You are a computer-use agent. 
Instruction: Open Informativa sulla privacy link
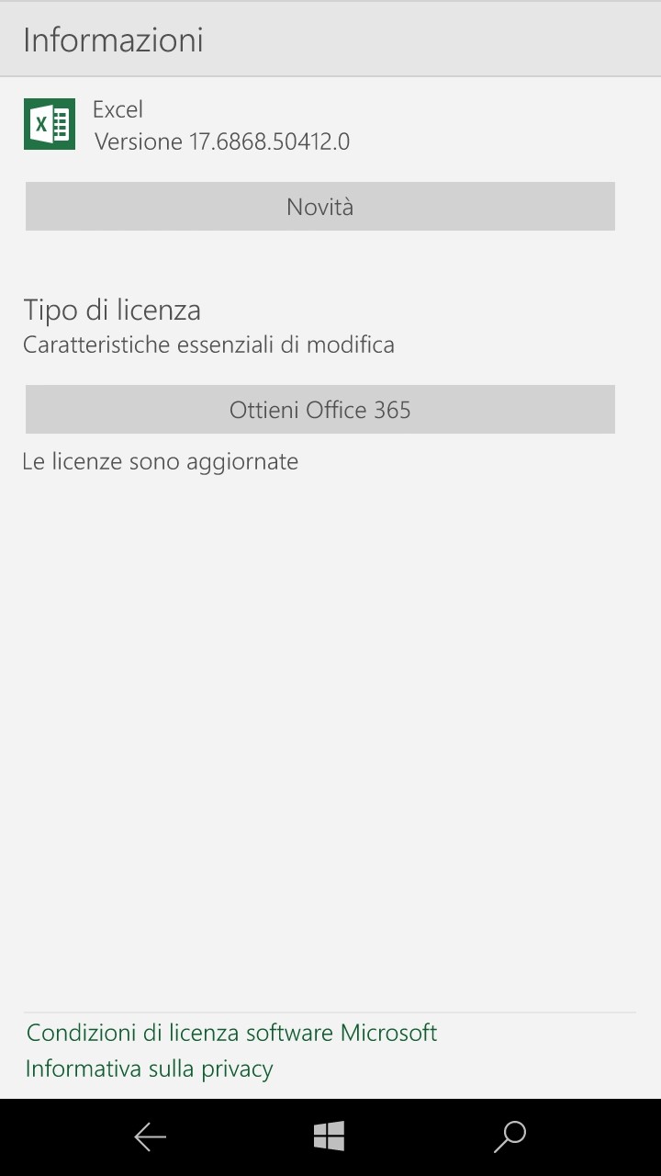(x=150, y=1069)
